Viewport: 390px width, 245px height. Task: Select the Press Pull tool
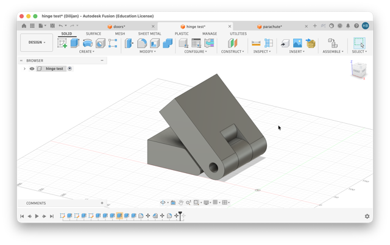point(129,43)
